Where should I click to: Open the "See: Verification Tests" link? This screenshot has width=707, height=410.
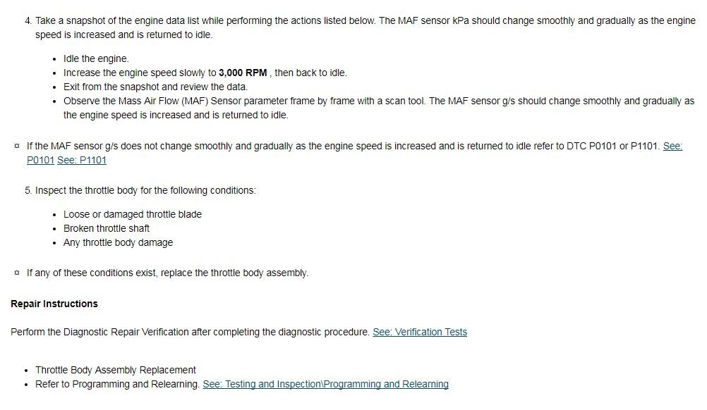420,332
